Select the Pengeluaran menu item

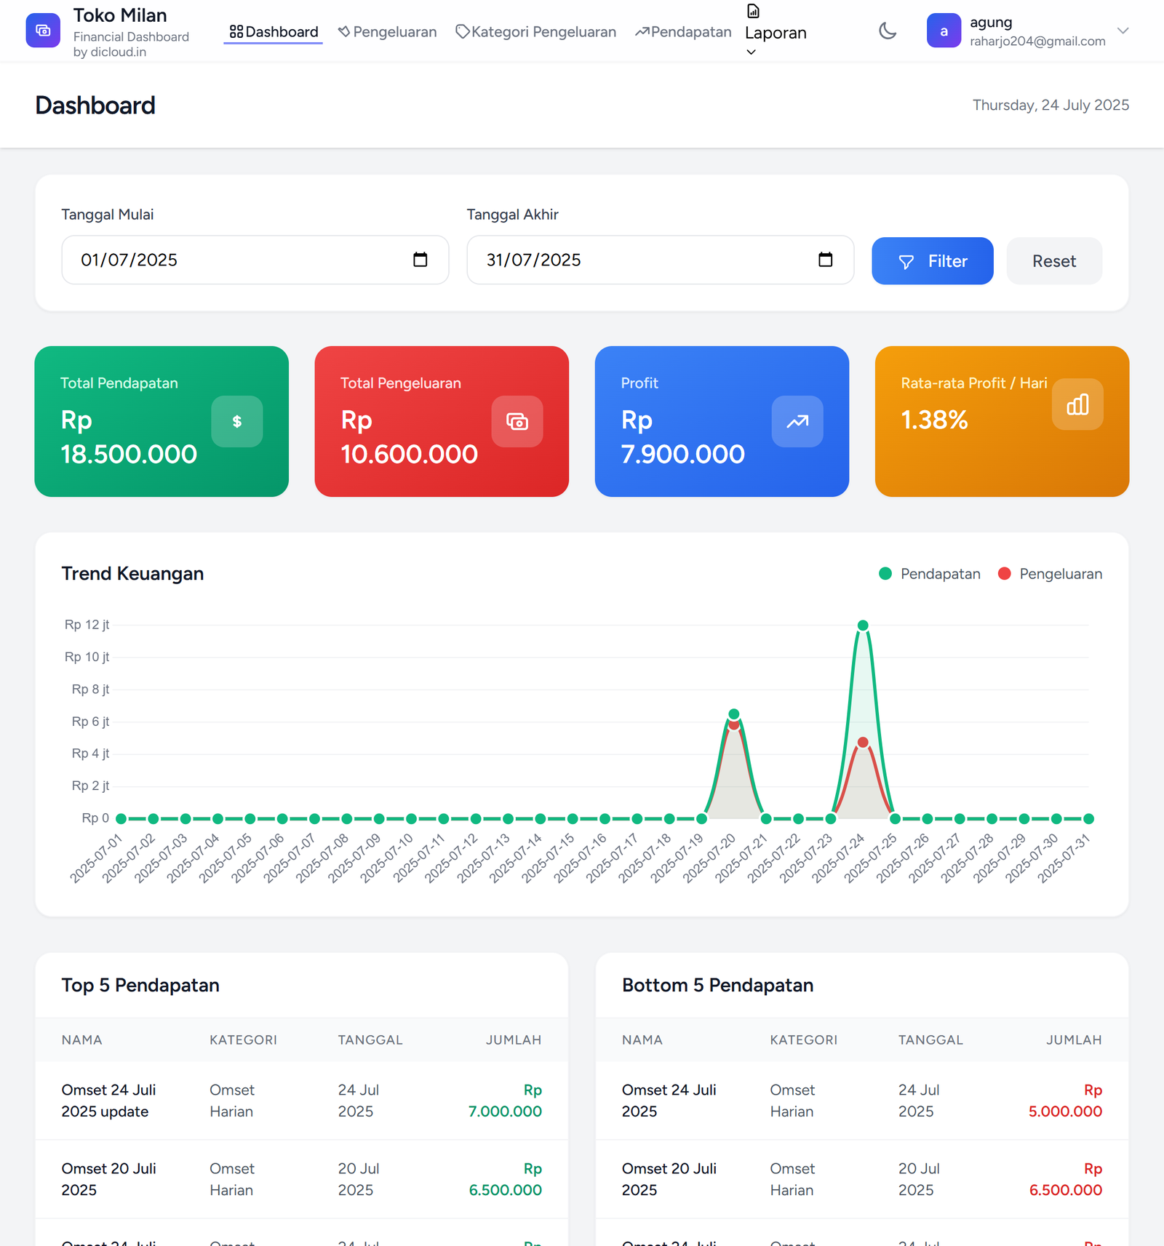(x=387, y=31)
